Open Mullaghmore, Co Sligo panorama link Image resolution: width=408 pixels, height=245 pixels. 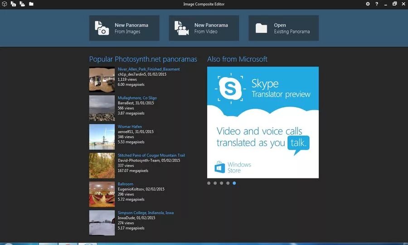point(137,98)
